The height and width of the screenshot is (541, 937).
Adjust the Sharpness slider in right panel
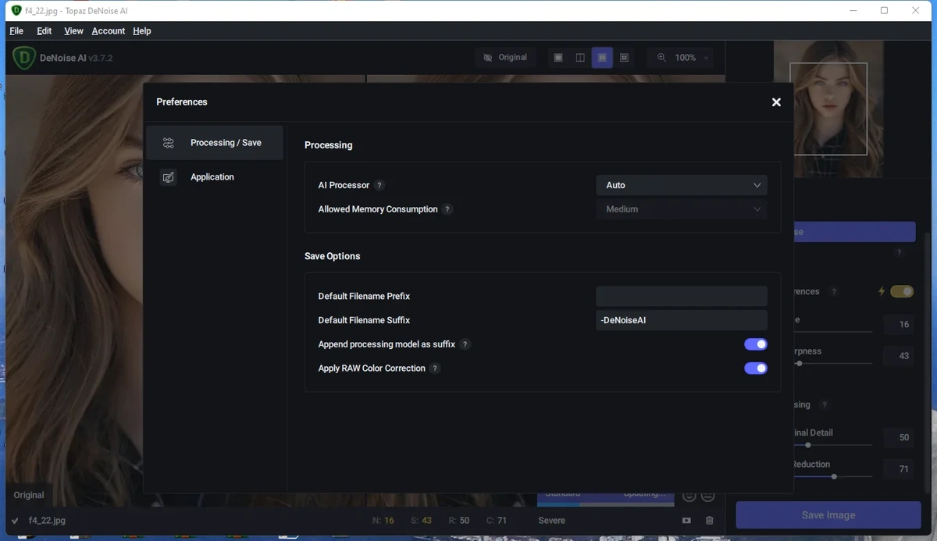tap(832, 363)
